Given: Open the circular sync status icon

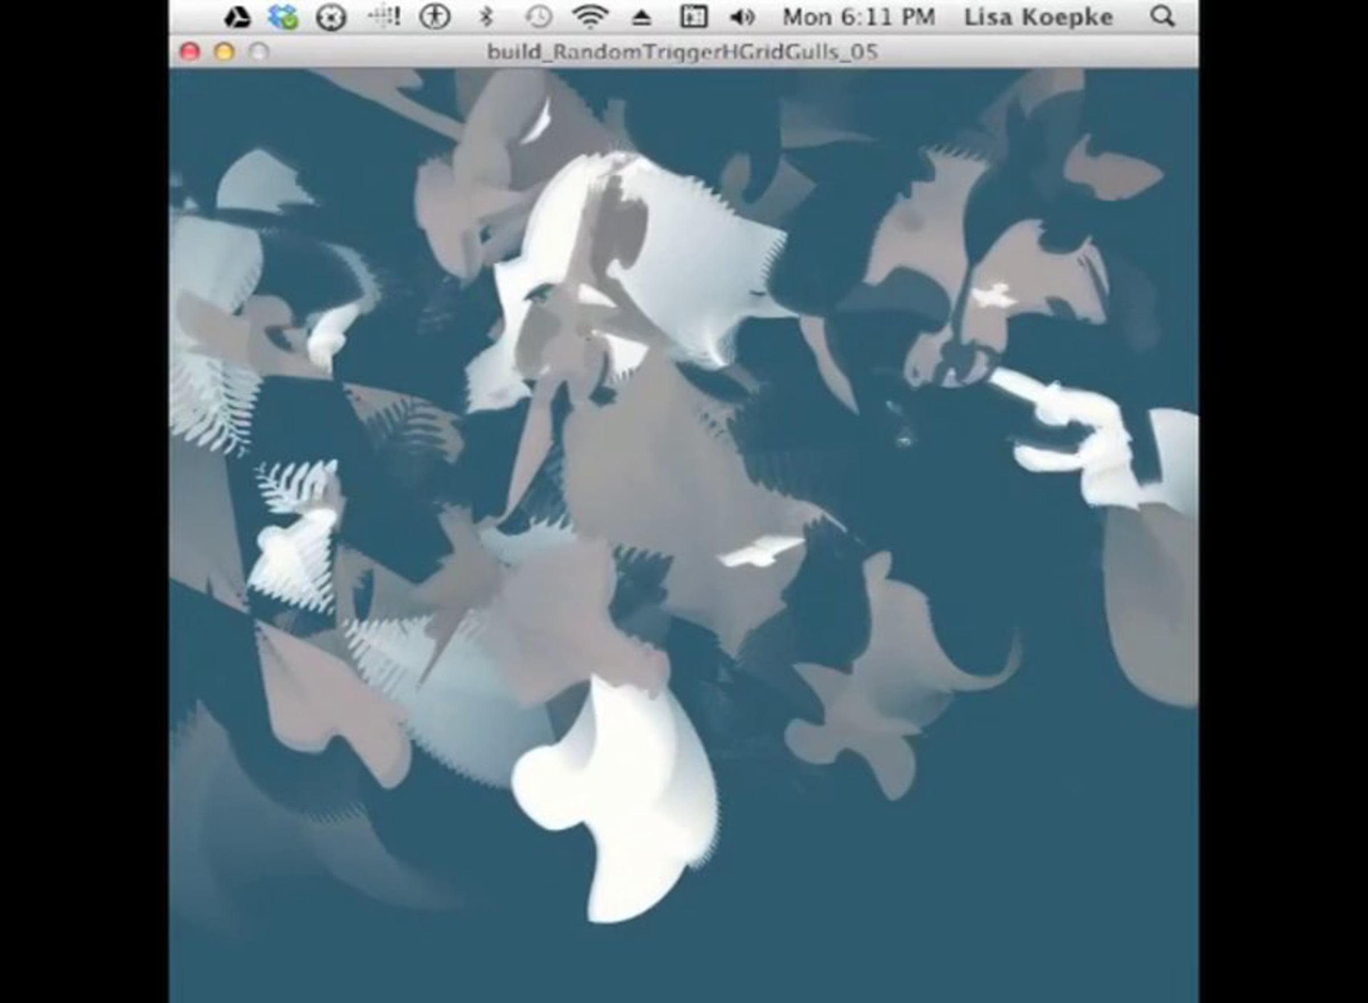Looking at the screenshot, I should (331, 17).
